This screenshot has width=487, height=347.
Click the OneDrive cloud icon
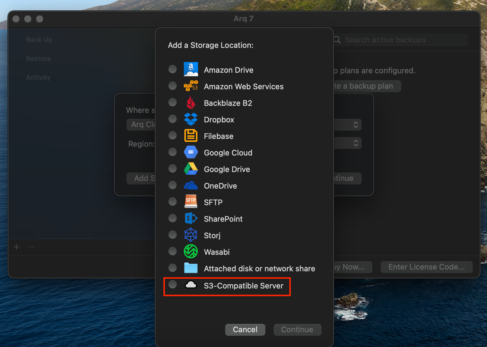[x=191, y=186]
